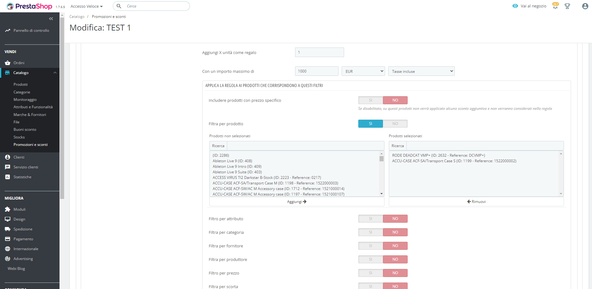Enable SI for Filtra per fornitore
This screenshot has height=289, width=592.
(371, 246)
